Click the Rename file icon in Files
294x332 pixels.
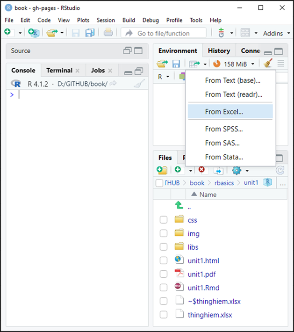click(218, 171)
